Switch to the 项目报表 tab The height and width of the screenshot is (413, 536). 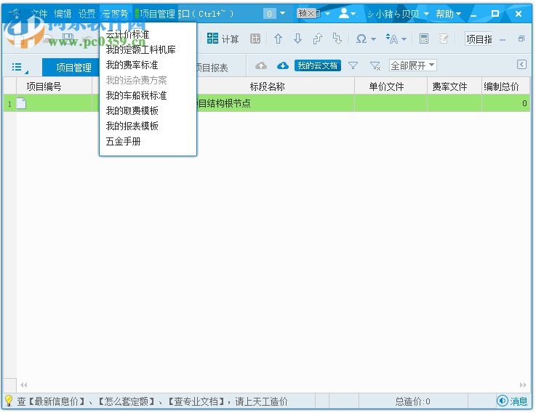tap(212, 68)
